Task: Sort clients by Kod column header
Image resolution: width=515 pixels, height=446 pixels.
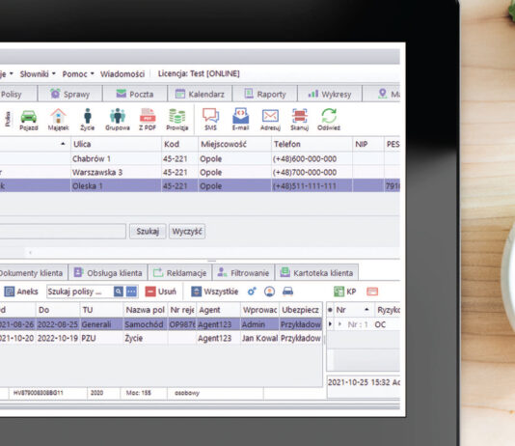Action: [179, 144]
